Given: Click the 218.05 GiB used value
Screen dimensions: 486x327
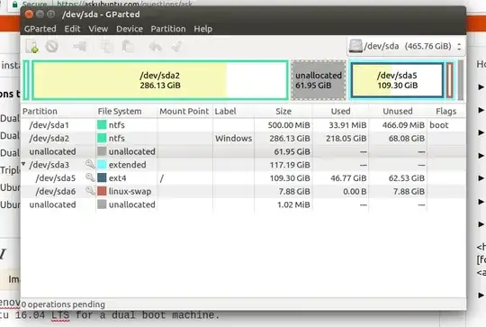Looking at the screenshot, I should tap(346, 139).
